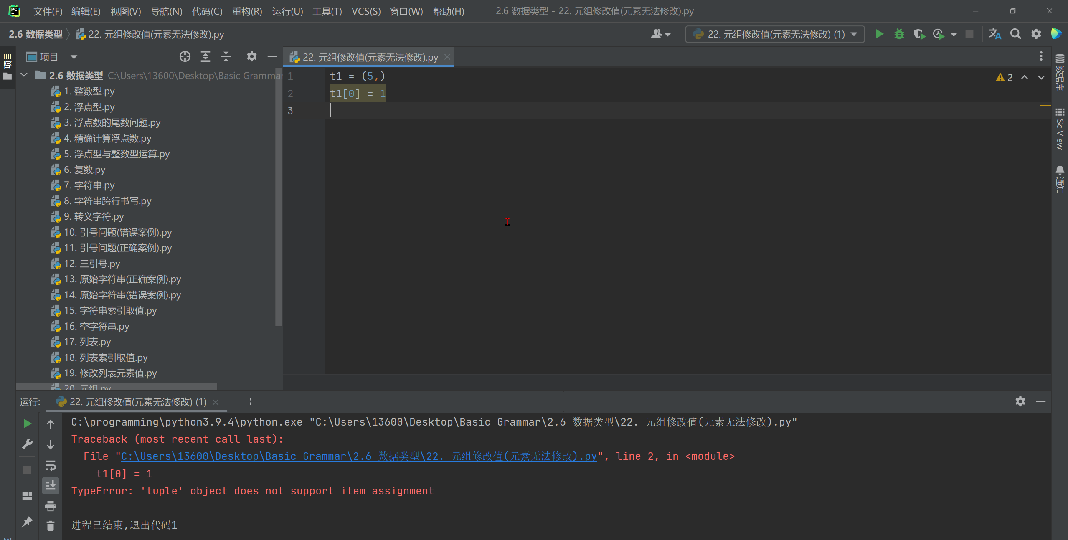Restore layout icon in run panel
Screen dimensions: 1068x540
click(x=27, y=496)
